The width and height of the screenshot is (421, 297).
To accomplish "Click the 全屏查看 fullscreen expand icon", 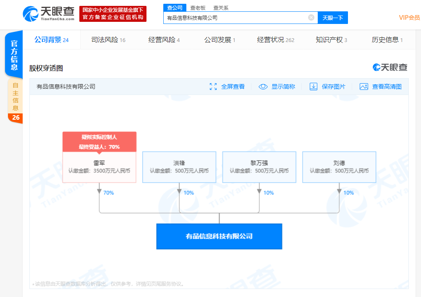I will point(214,86).
